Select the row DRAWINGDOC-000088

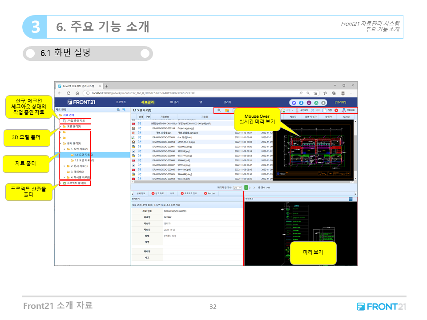pos(202,160)
